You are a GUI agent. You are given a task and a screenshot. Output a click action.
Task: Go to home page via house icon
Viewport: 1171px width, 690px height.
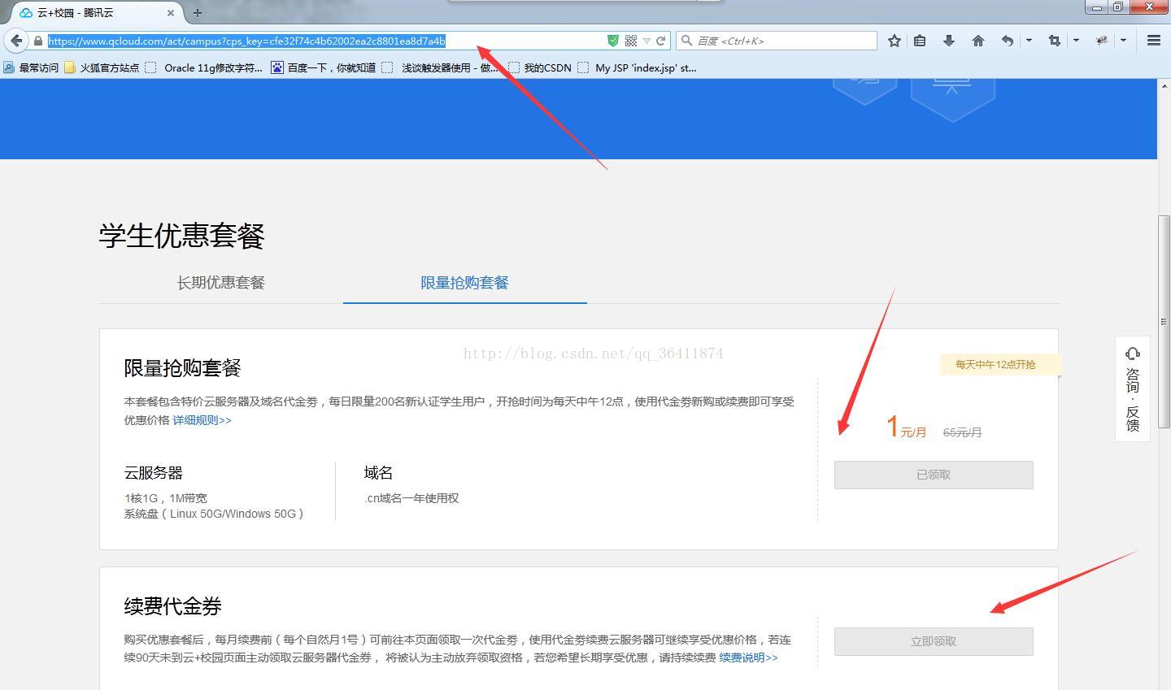[978, 41]
